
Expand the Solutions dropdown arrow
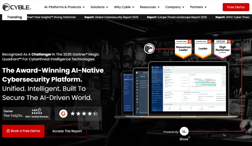pyautogui.click(x=107, y=7)
